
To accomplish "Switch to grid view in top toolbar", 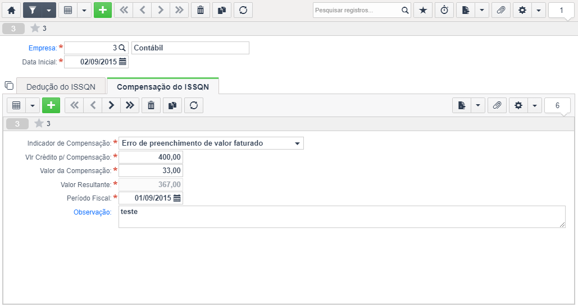I will (x=68, y=10).
